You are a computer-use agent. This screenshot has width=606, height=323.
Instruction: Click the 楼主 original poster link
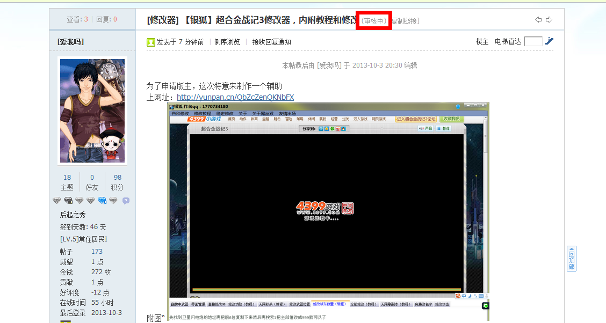point(482,41)
